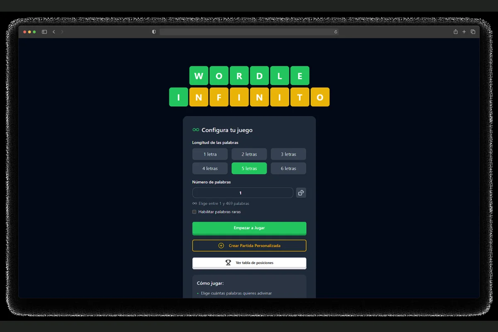Open the browser share icon

click(456, 32)
